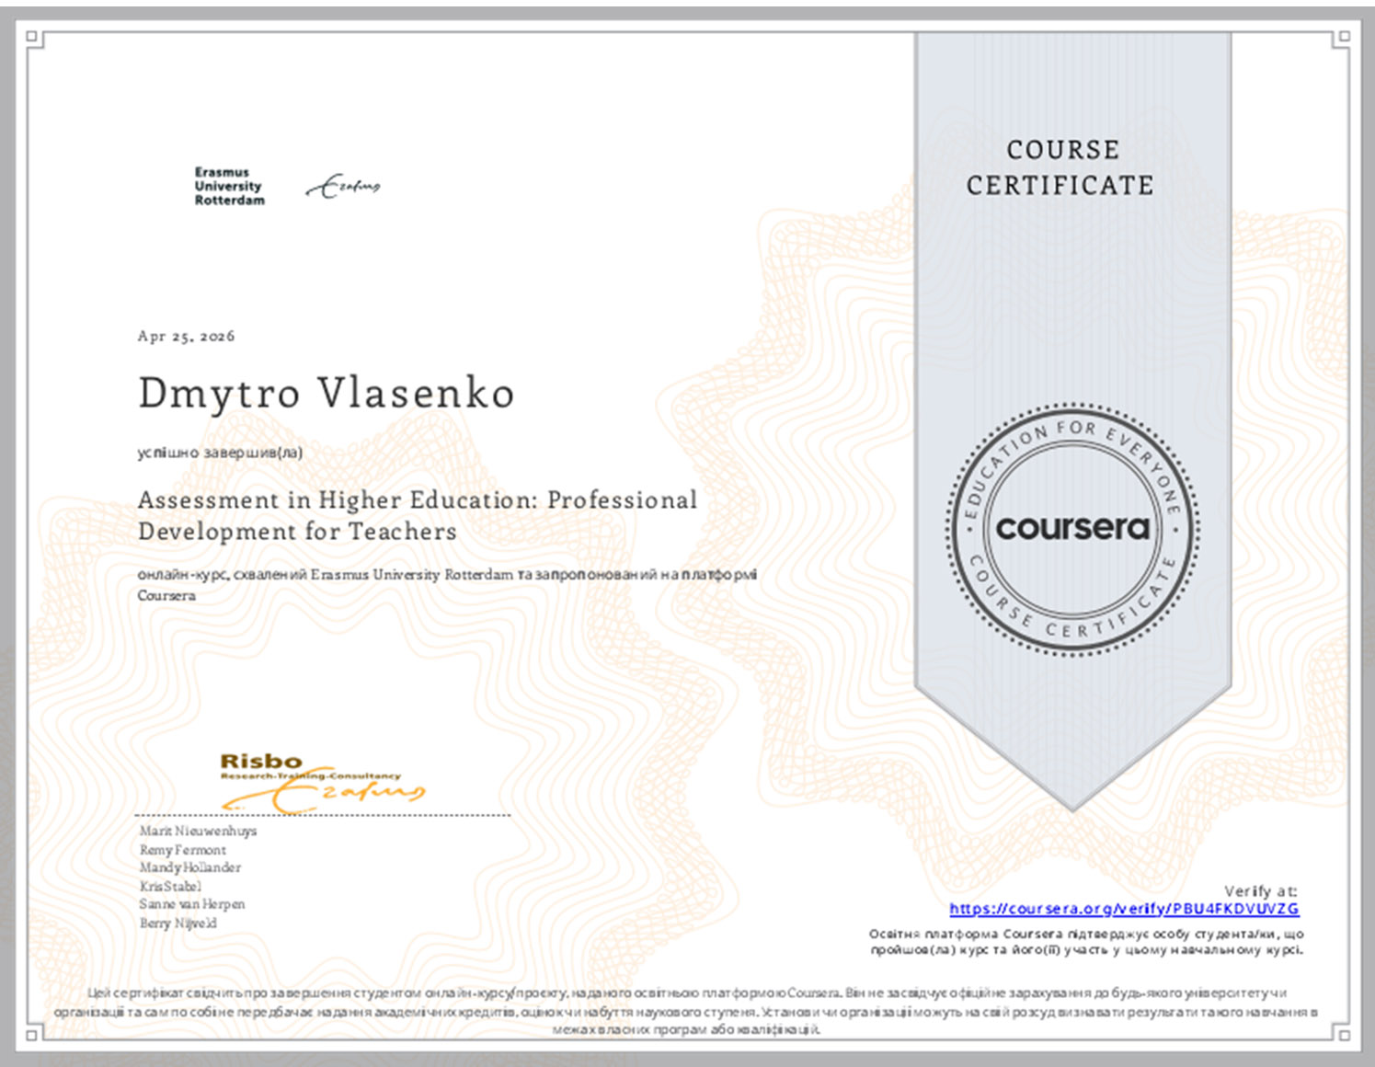
Task: Click instructor name Remy Fermont
Action: pos(182,850)
